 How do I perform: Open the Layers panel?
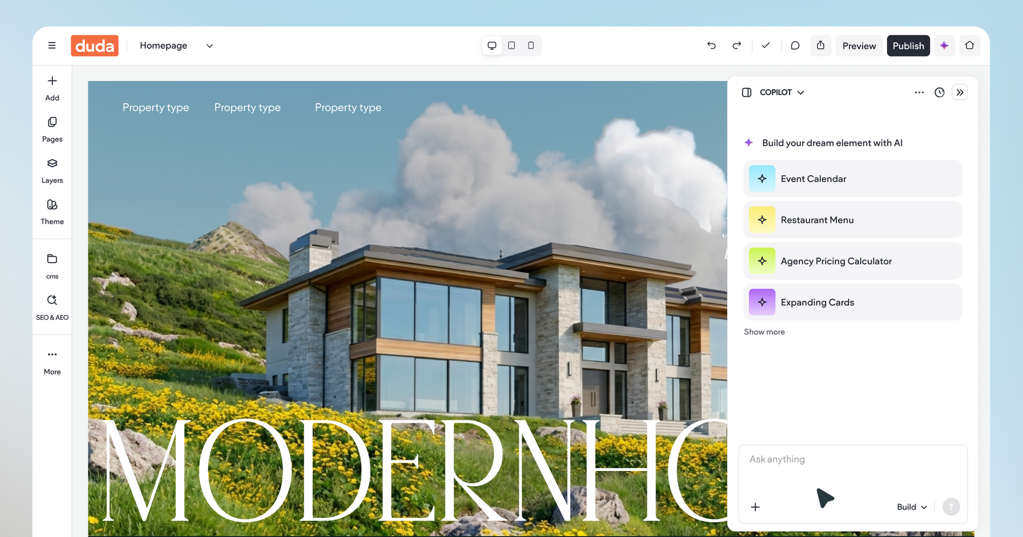tap(52, 171)
